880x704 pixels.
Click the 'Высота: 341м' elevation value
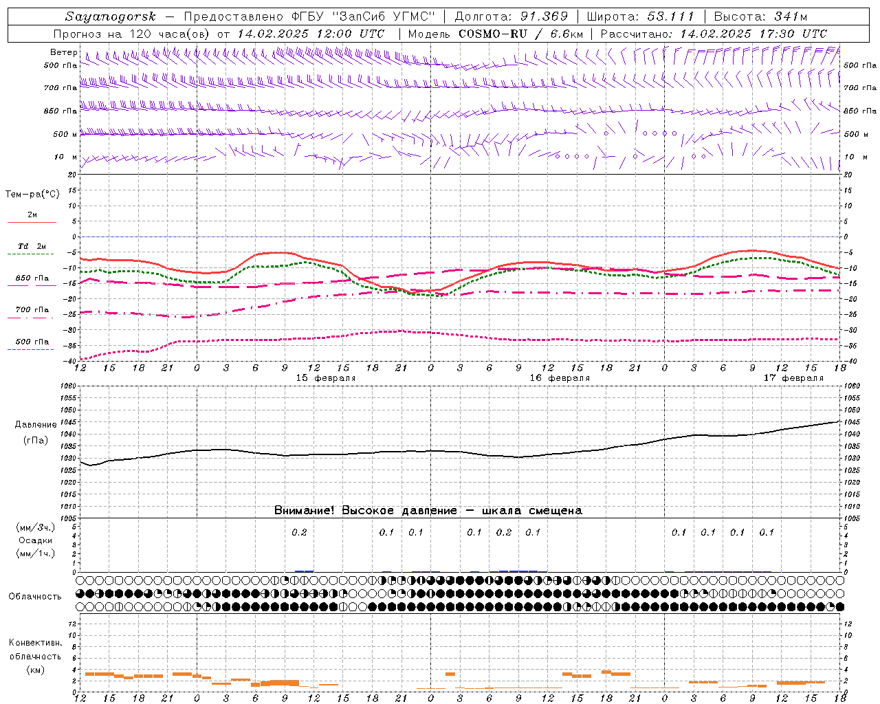(x=760, y=16)
